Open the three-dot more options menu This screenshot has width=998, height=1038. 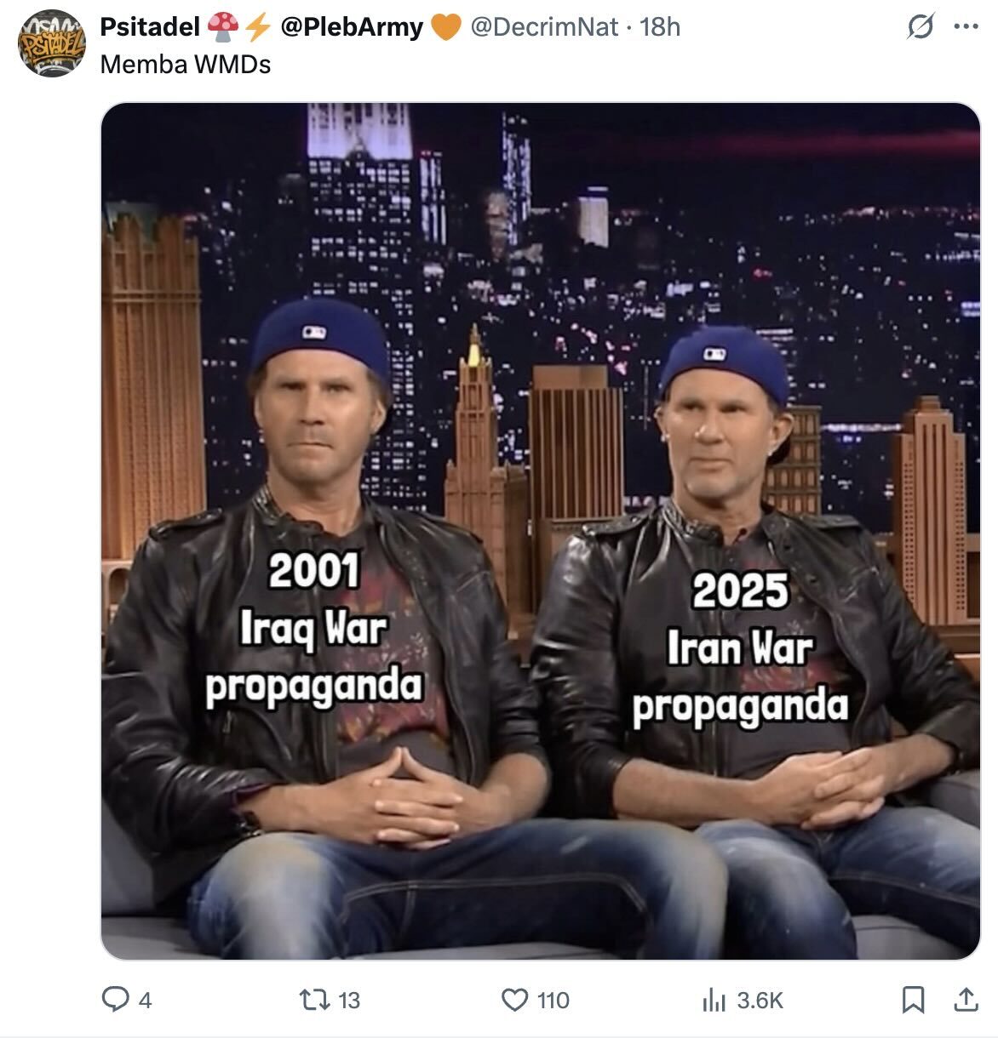[966, 27]
